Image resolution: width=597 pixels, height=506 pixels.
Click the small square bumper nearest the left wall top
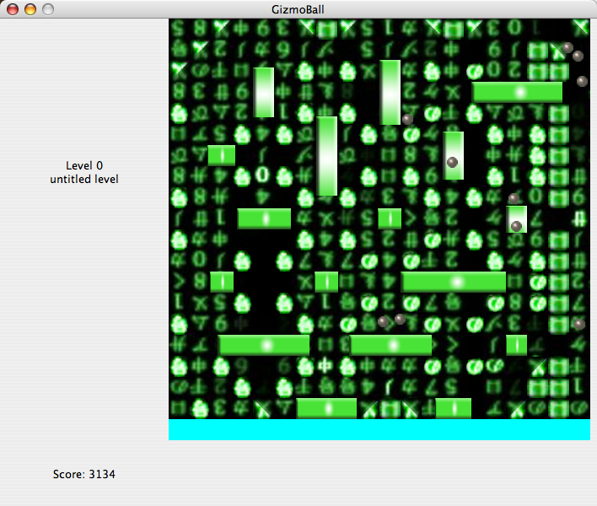222,155
